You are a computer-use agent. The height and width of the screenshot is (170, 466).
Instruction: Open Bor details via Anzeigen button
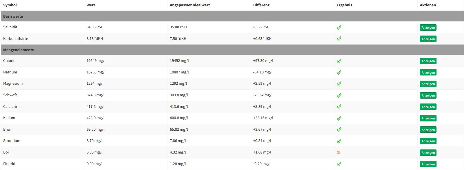(428, 153)
